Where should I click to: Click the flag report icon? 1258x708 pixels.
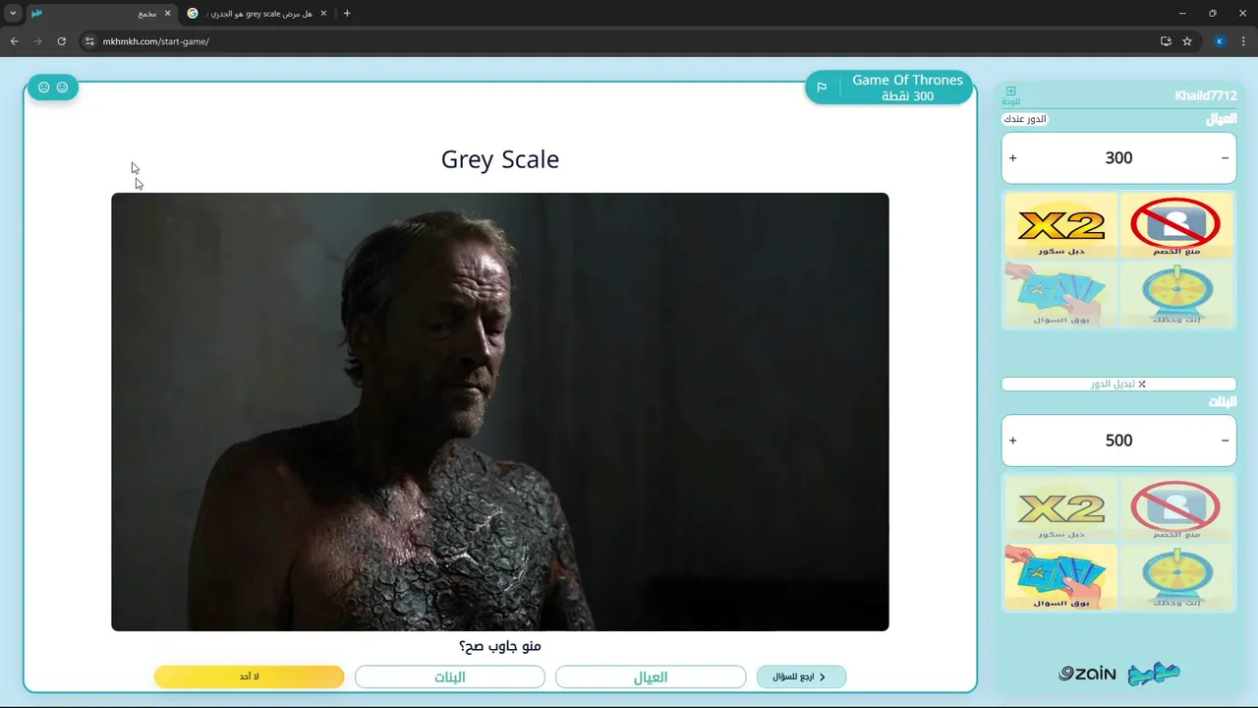coord(822,88)
